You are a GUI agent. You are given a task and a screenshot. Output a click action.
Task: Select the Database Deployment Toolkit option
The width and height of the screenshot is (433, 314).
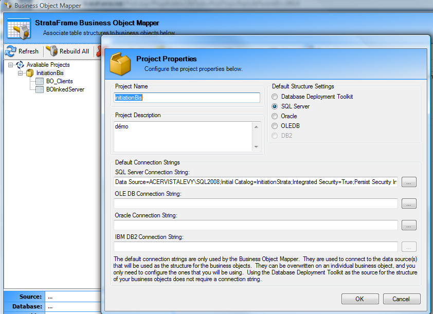[x=275, y=97]
